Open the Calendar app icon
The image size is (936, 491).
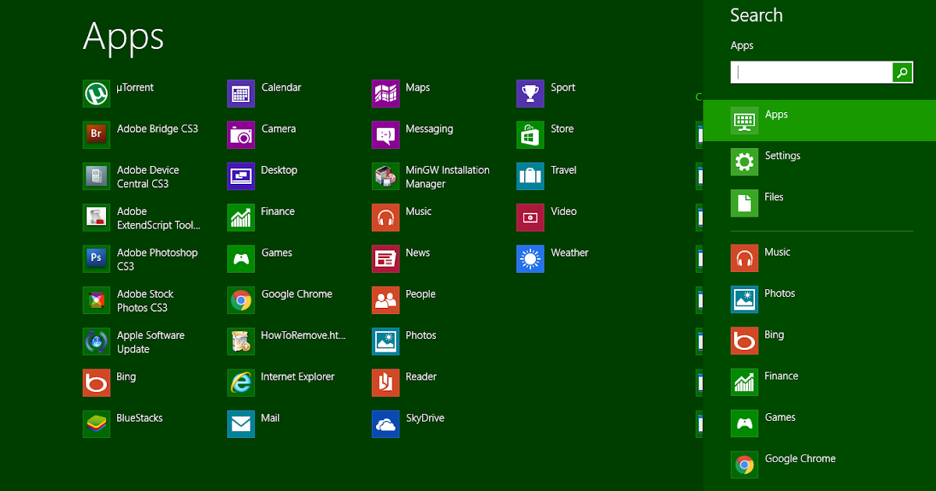click(x=241, y=94)
